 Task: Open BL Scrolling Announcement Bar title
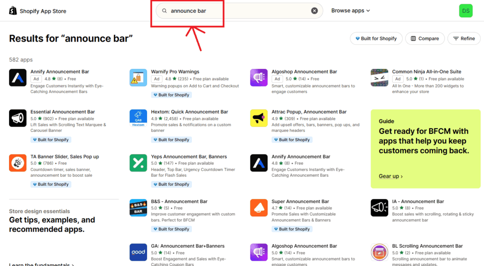pos(427,246)
